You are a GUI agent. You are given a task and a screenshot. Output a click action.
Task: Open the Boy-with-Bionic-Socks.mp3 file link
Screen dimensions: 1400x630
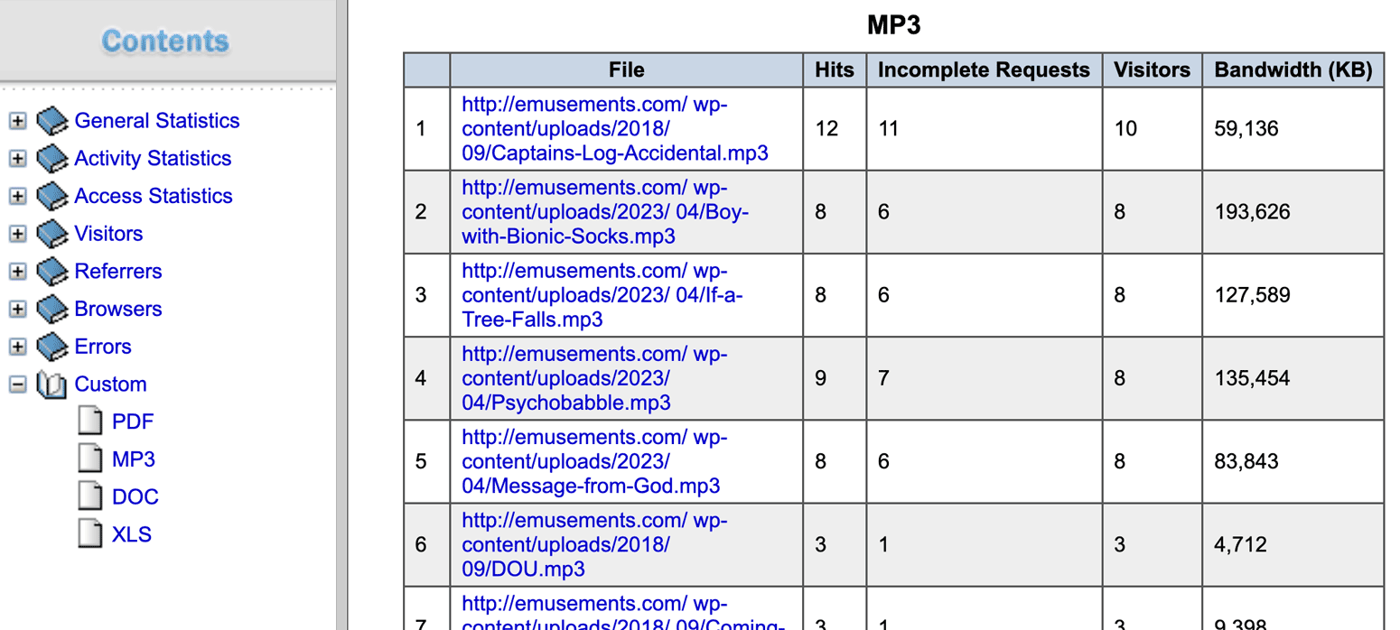coord(605,212)
